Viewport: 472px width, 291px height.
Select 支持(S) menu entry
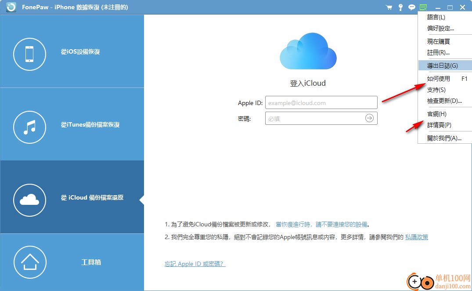pyautogui.click(x=445, y=90)
